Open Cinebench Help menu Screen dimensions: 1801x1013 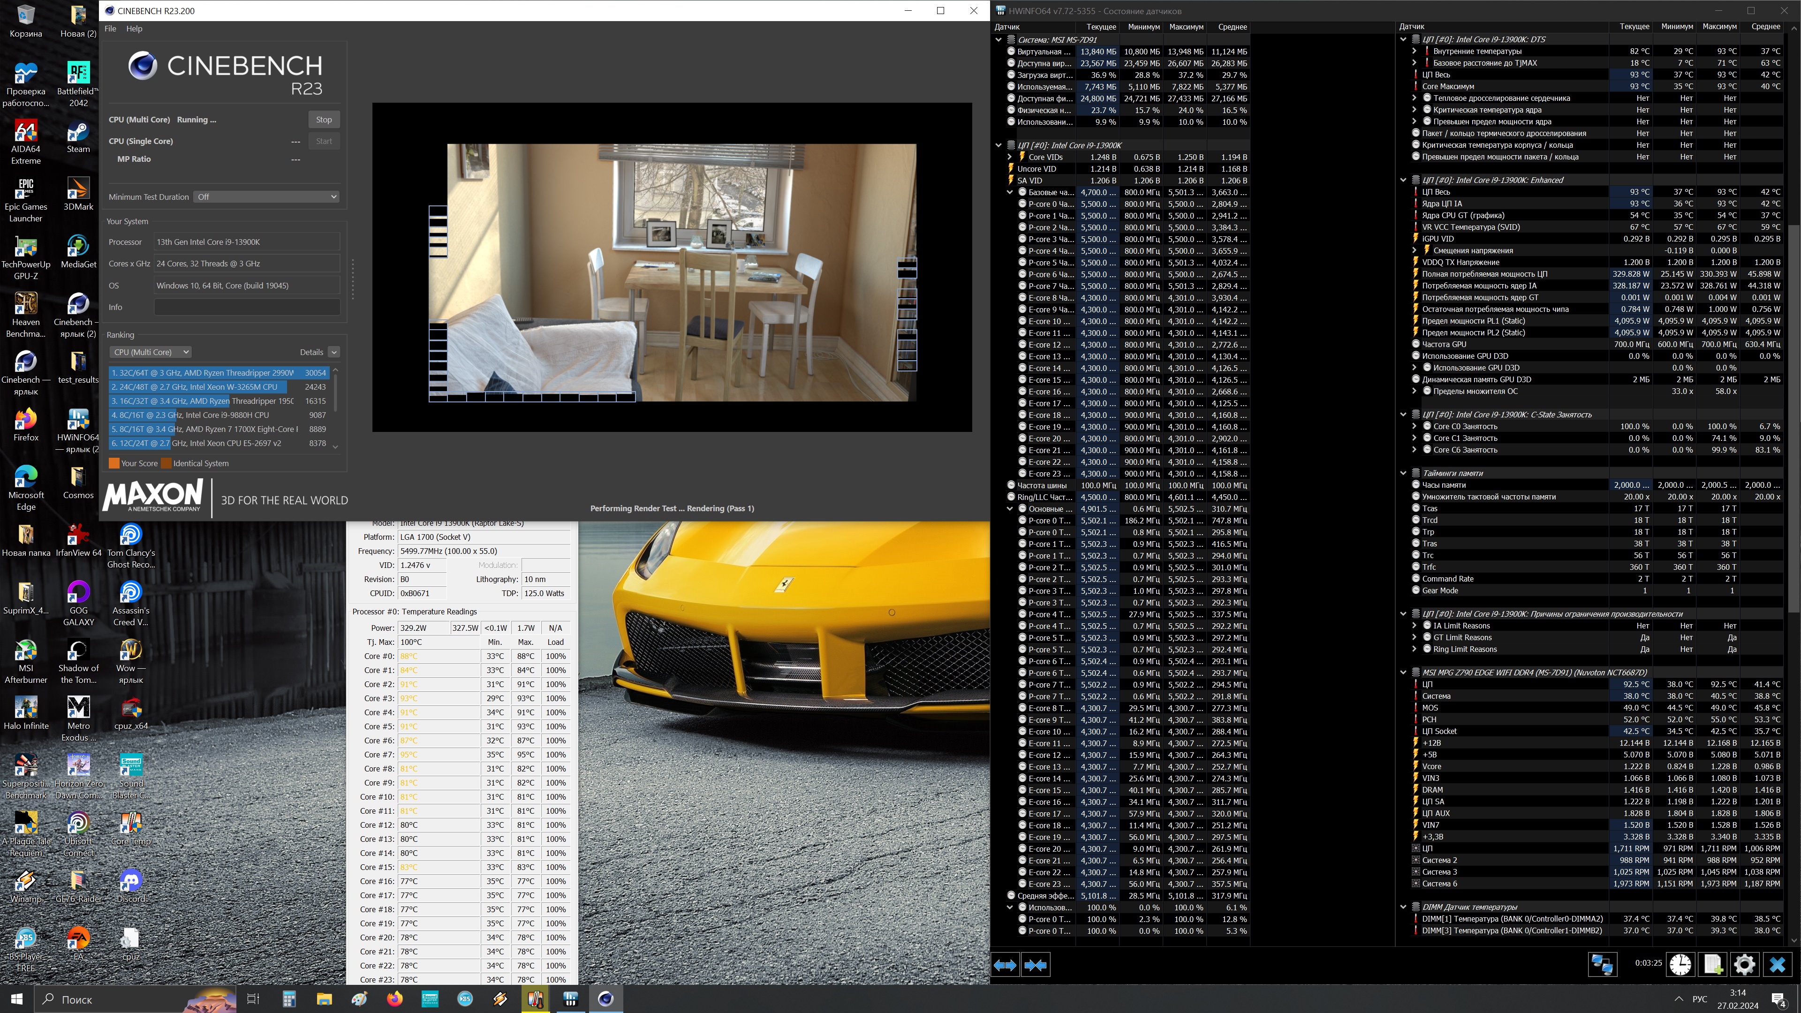[x=134, y=29]
